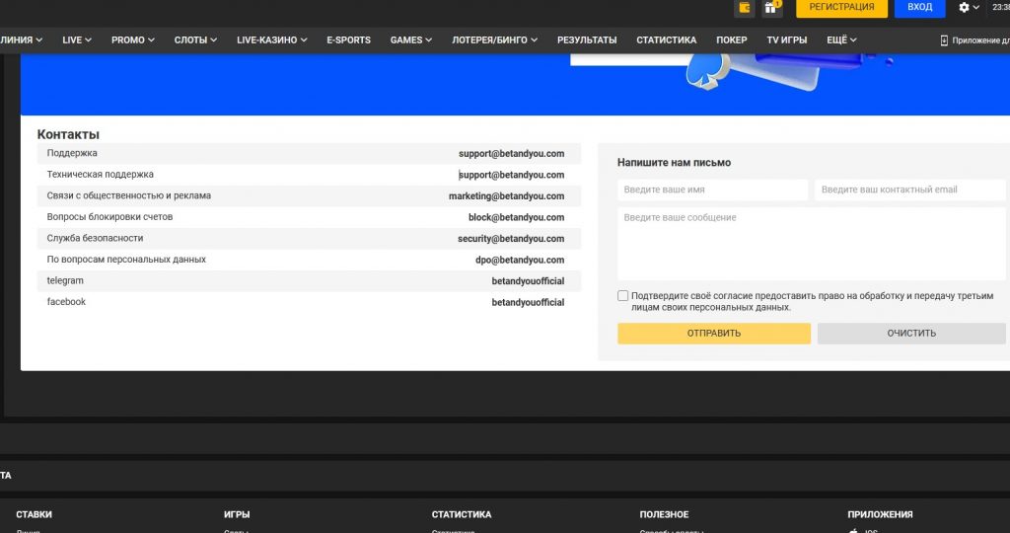1010x533 pixels.
Task: Click the СТАВКИ footer heading
Action: [34, 514]
